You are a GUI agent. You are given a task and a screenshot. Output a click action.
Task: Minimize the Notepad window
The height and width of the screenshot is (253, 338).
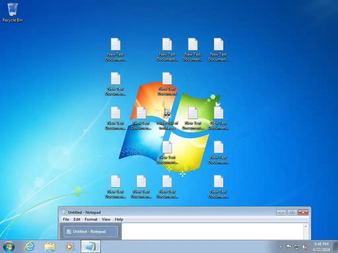click(281, 212)
